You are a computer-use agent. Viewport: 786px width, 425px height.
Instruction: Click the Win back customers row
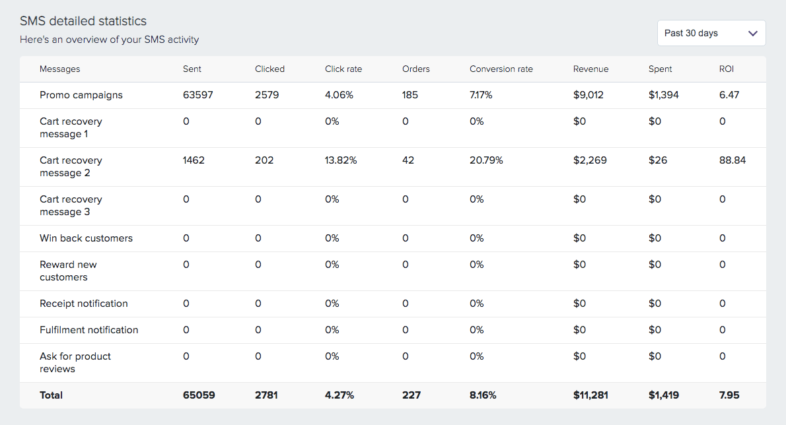86,238
